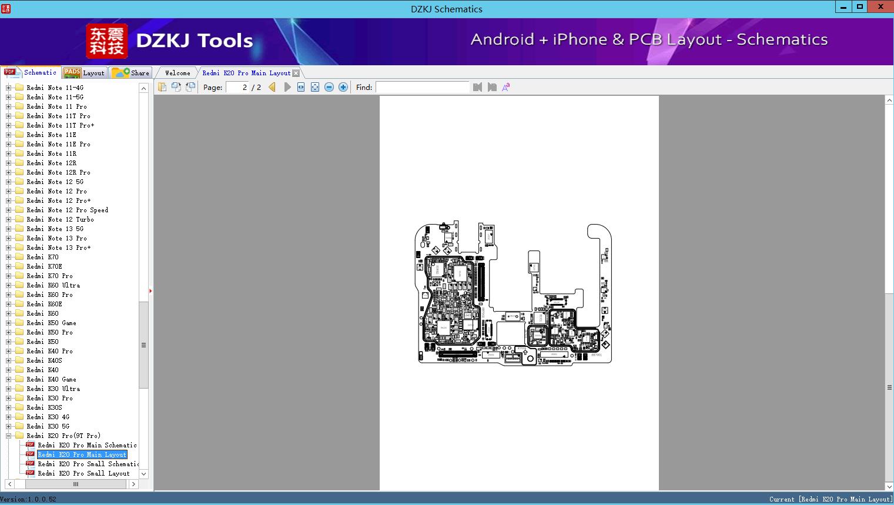Screen dimensions: 894x505
Task: Open the Share tab
Action: pos(132,73)
